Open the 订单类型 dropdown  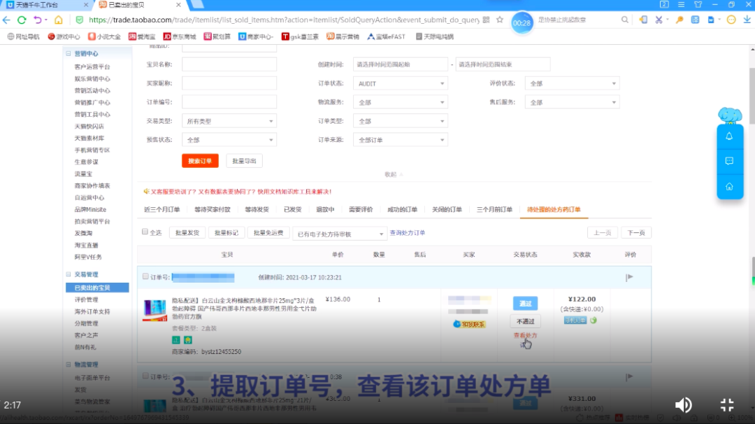(401, 121)
